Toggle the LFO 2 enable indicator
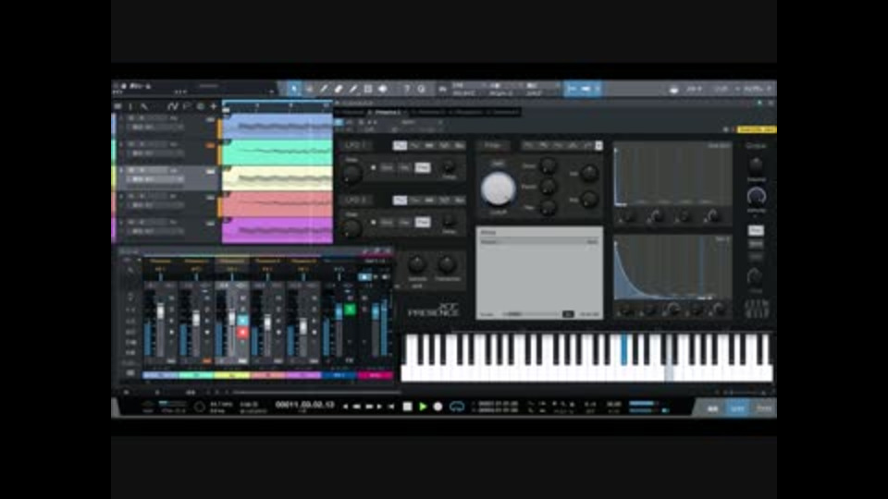 373,223
